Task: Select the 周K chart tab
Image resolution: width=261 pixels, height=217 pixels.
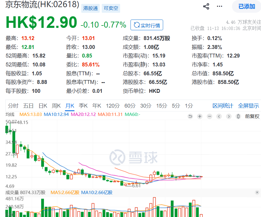Action: tap(56, 106)
